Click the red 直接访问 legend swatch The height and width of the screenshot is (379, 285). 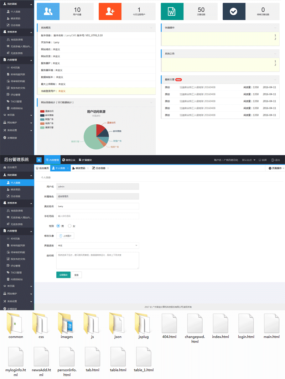point(42,111)
